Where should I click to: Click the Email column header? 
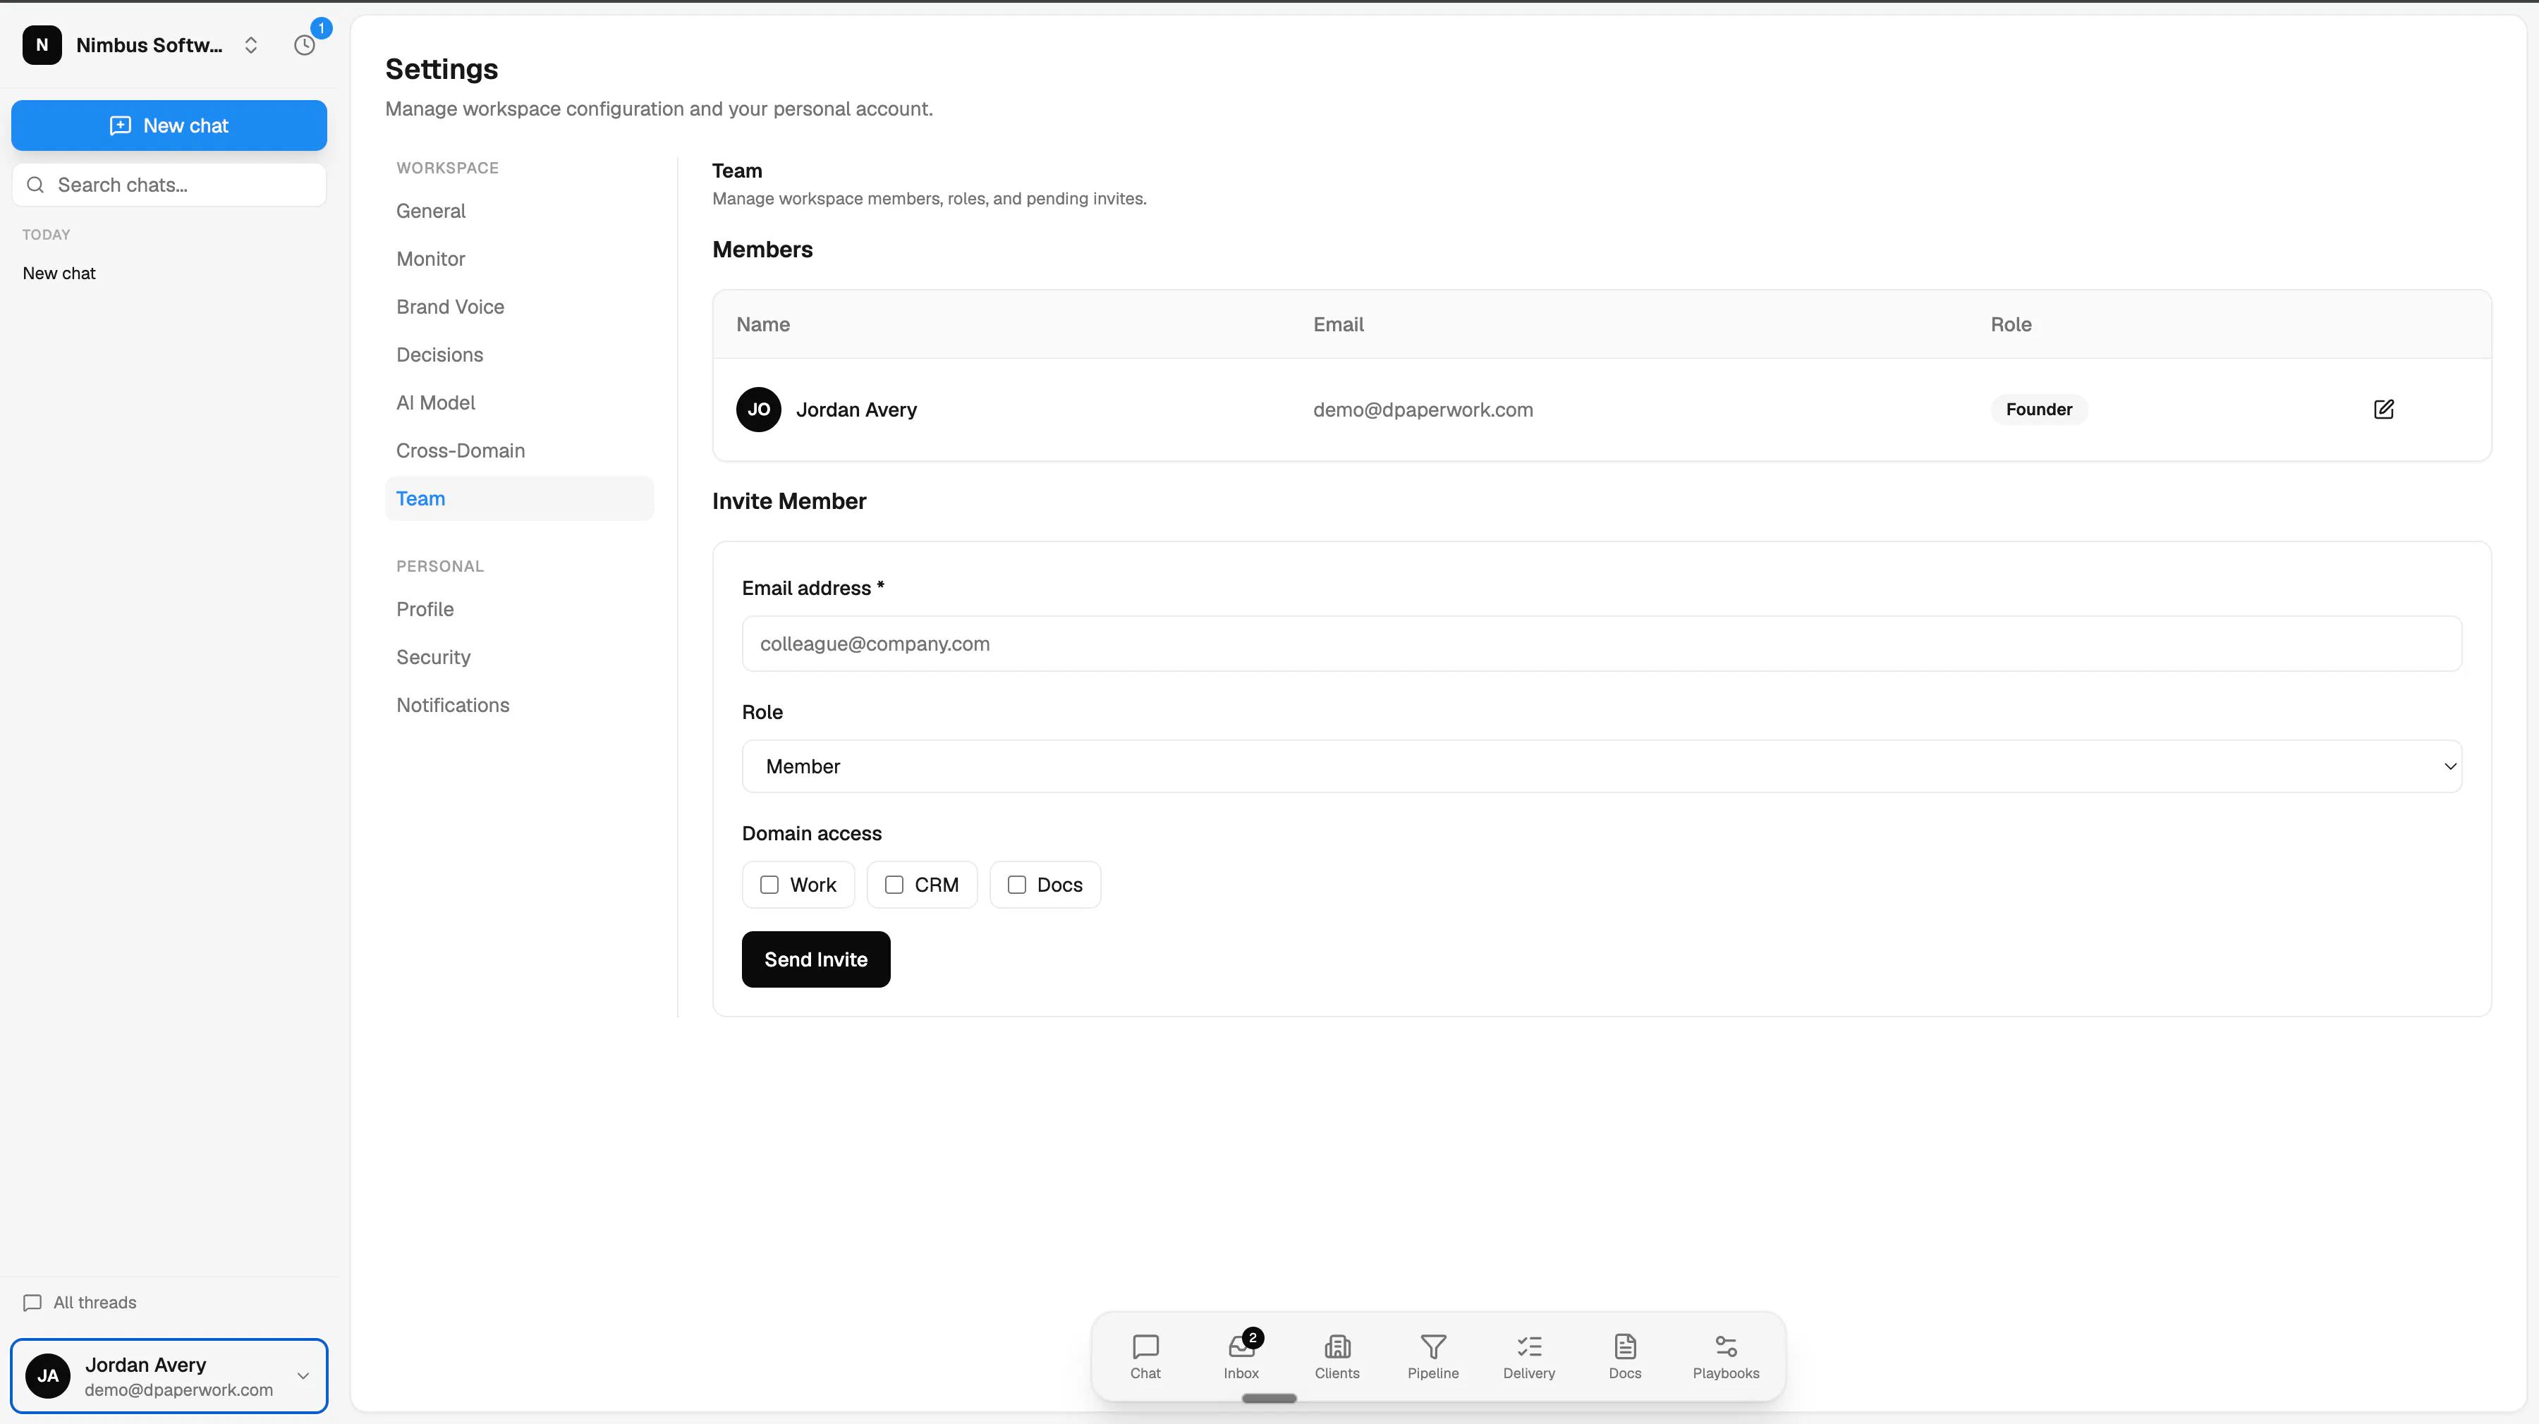click(1337, 324)
